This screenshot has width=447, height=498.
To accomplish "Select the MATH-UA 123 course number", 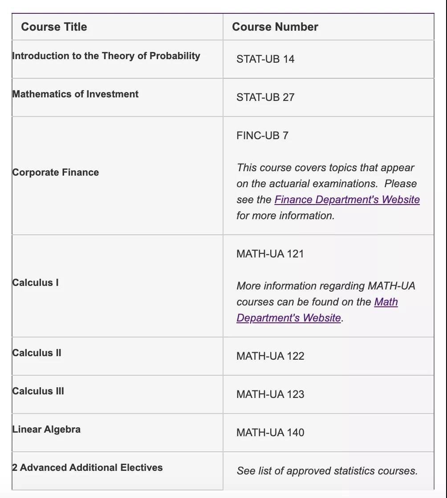I will 270,394.
